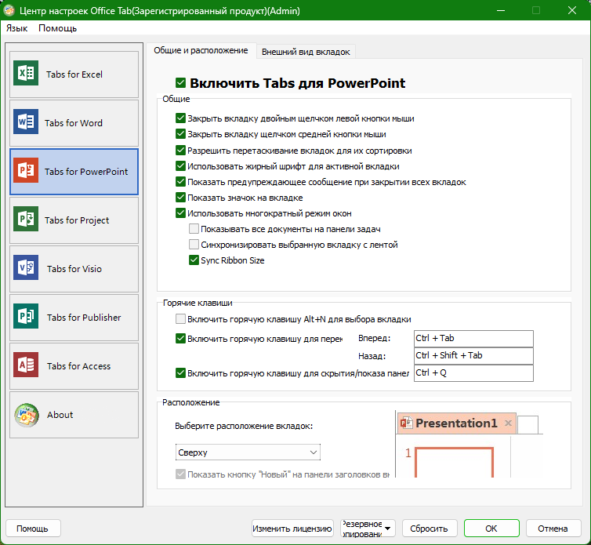
Task: Close the Presentation1 preview tab
Action: click(508, 423)
